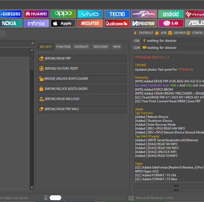Click the Microsoft Windows 11 Pro label
The height and width of the screenshot is (202, 204).
[154, 198]
